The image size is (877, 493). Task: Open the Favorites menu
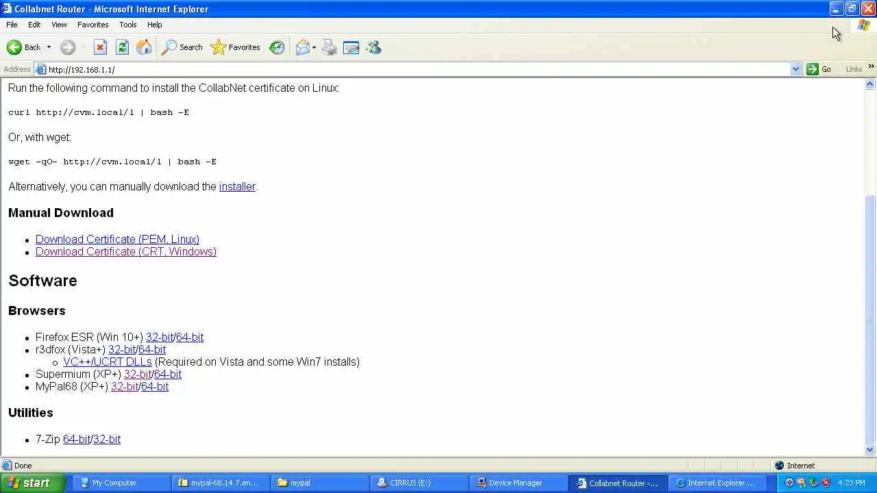coord(92,25)
